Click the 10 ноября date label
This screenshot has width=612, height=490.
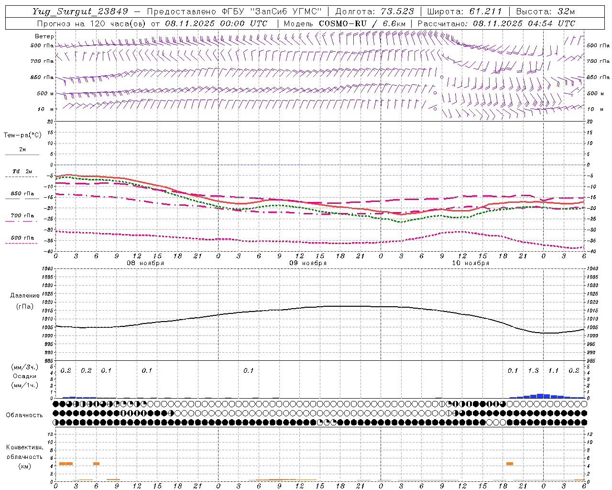click(x=470, y=263)
